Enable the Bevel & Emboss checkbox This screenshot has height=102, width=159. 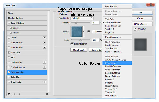pyautogui.click(x=9, y=23)
